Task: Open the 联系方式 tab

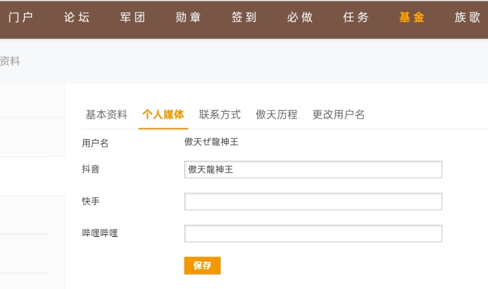Action: pyautogui.click(x=220, y=115)
